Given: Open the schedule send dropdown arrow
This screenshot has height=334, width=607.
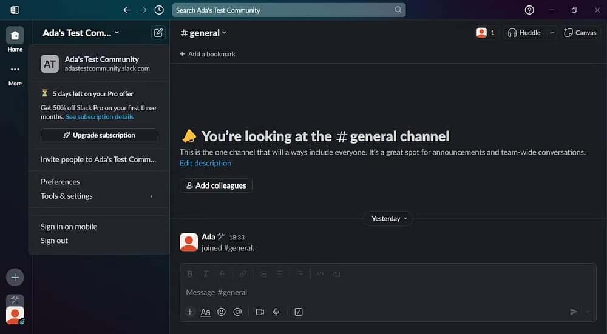Looking at the screenshot, I should pos(588,312).
